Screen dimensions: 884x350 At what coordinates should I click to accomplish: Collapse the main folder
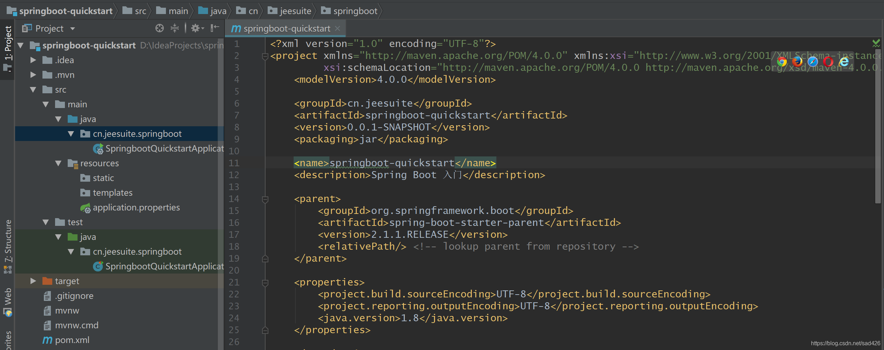(46, 104)
